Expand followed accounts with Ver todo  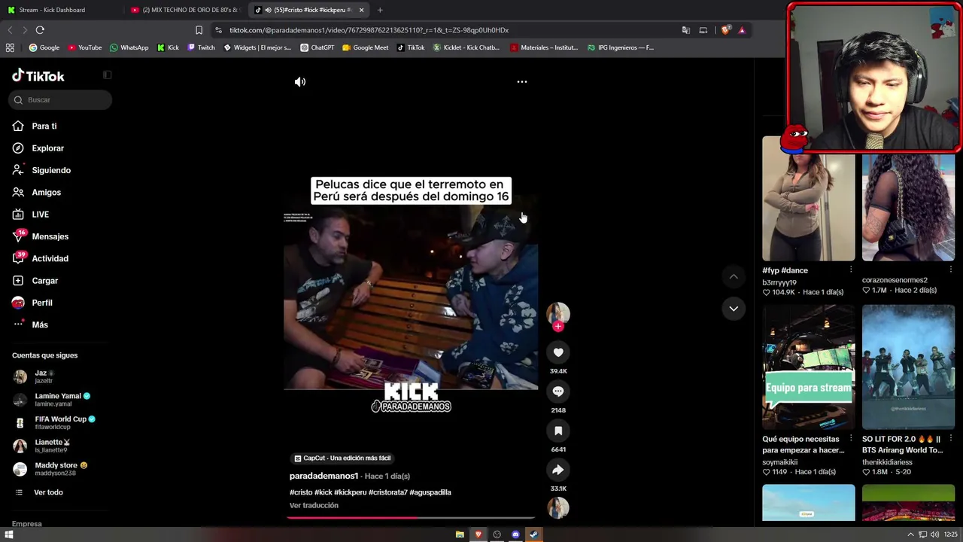48,492
